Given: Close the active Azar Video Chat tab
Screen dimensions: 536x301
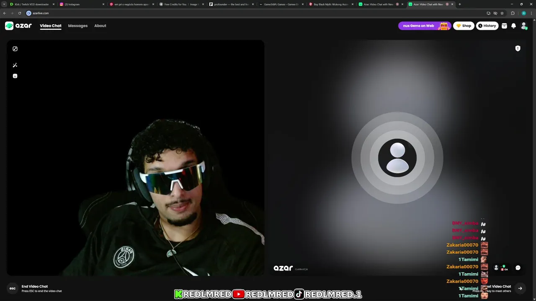Looking at the screenshot, I should coord(452,4).
